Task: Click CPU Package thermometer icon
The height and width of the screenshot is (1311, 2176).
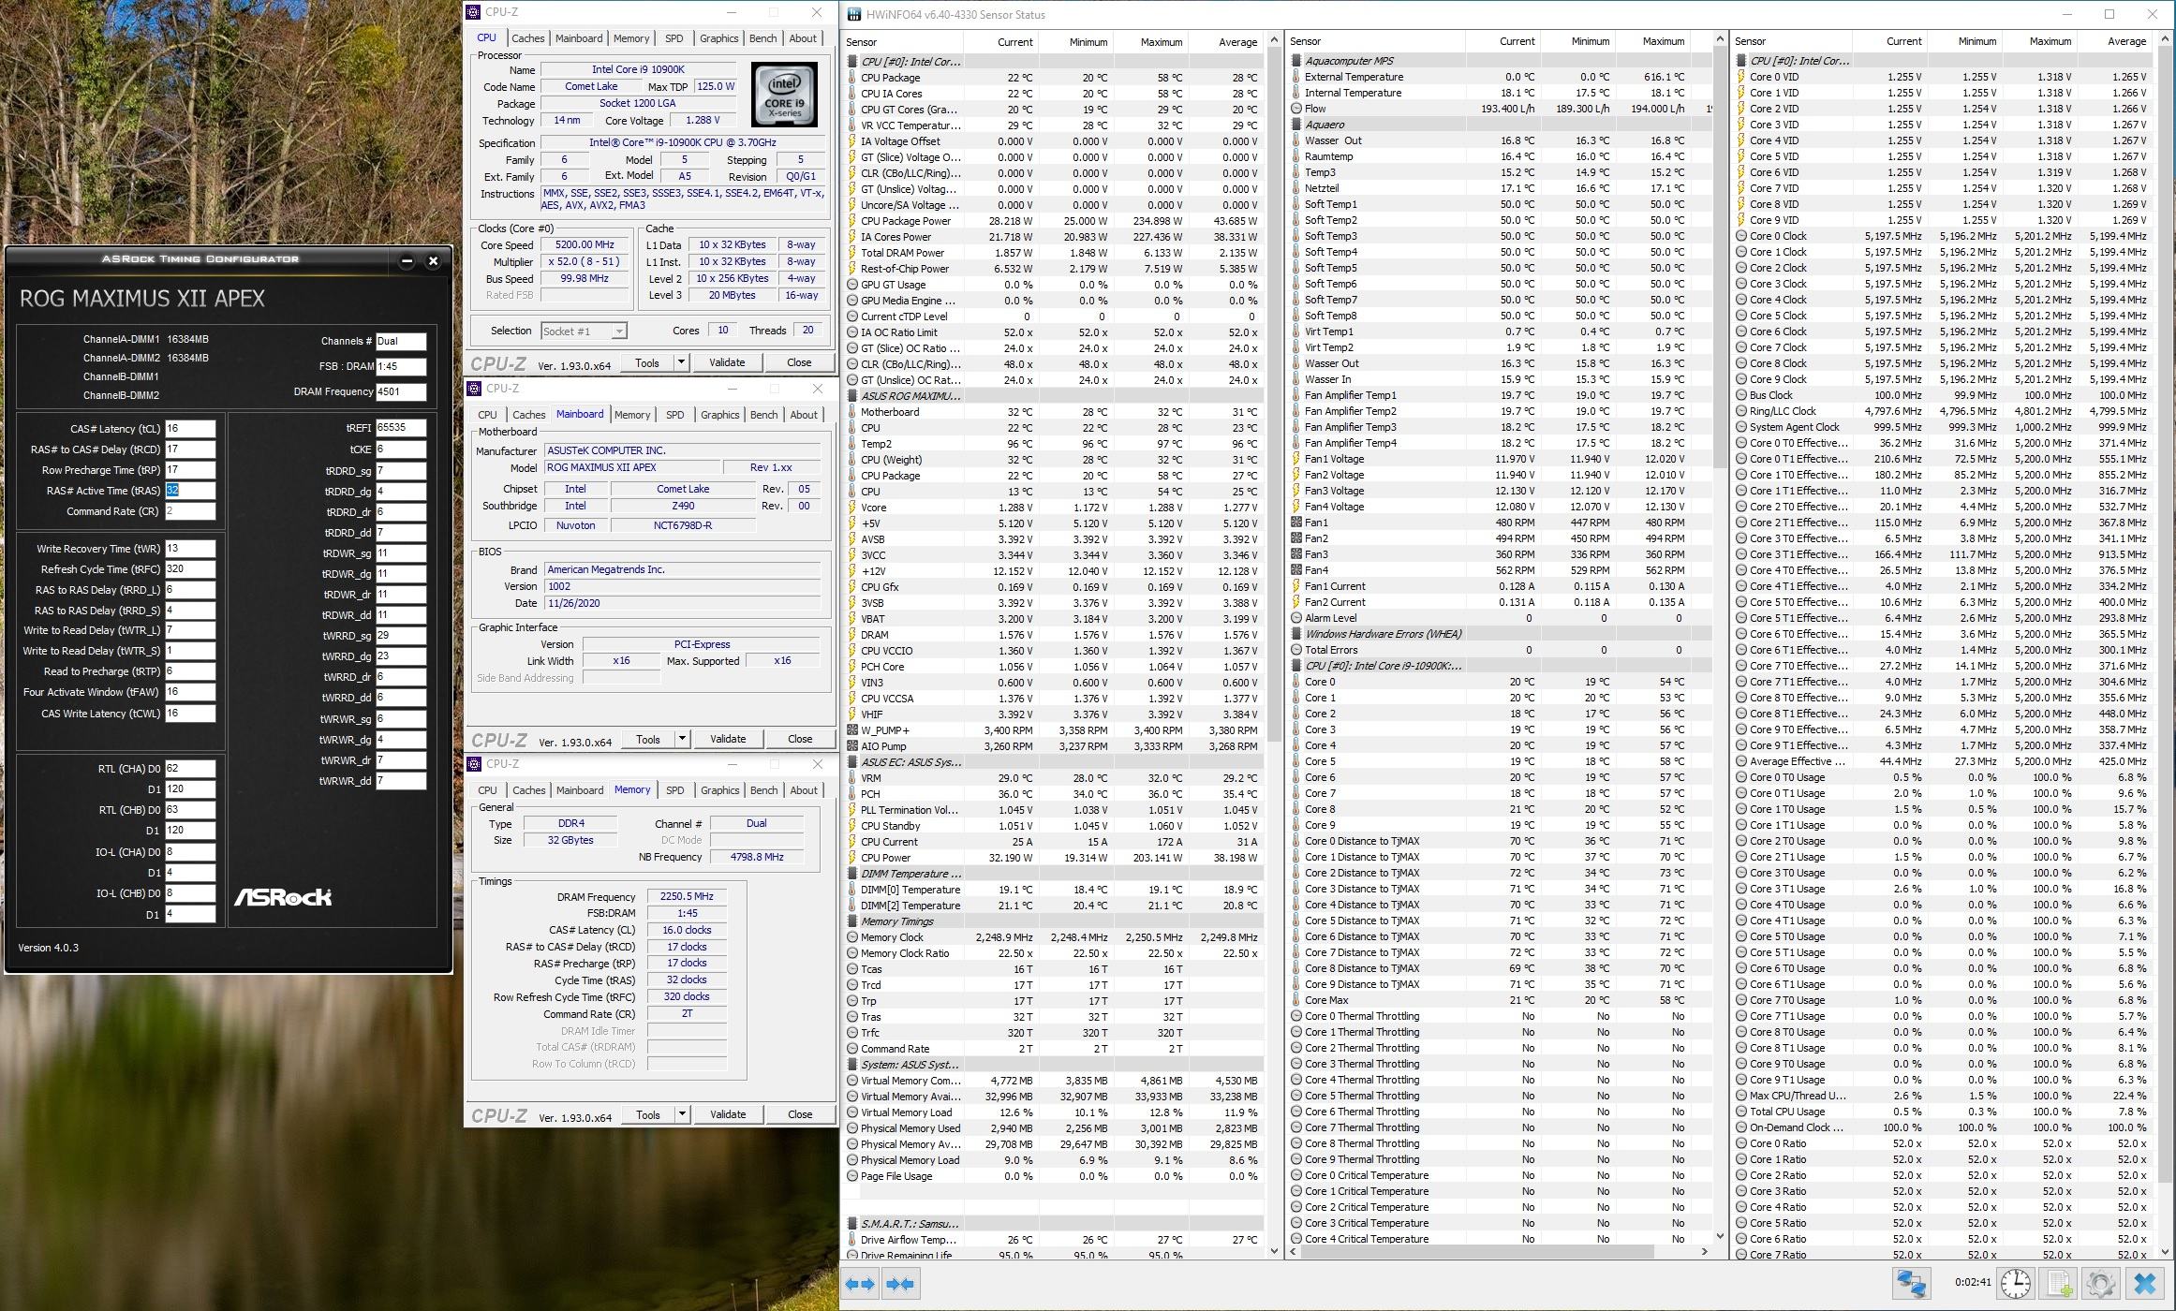Action: pos(852,78)
